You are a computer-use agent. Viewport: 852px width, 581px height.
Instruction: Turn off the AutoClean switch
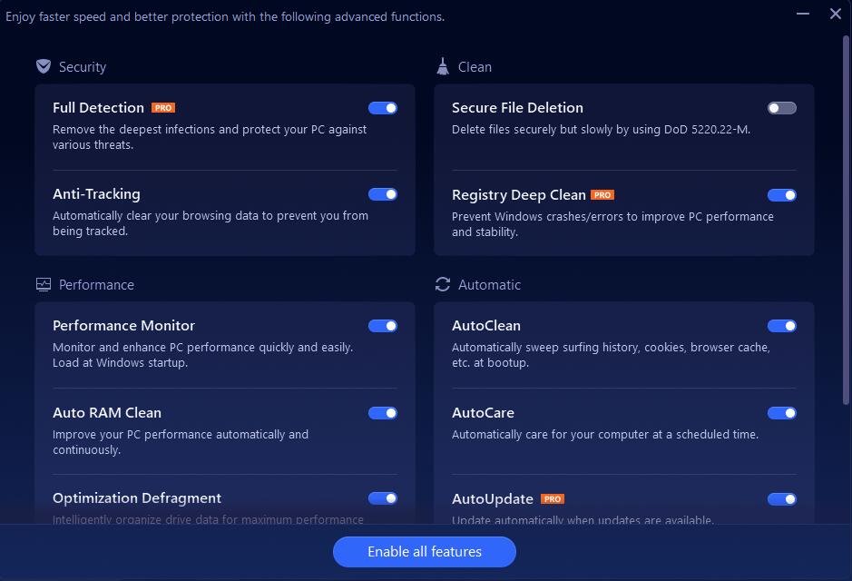782,326
